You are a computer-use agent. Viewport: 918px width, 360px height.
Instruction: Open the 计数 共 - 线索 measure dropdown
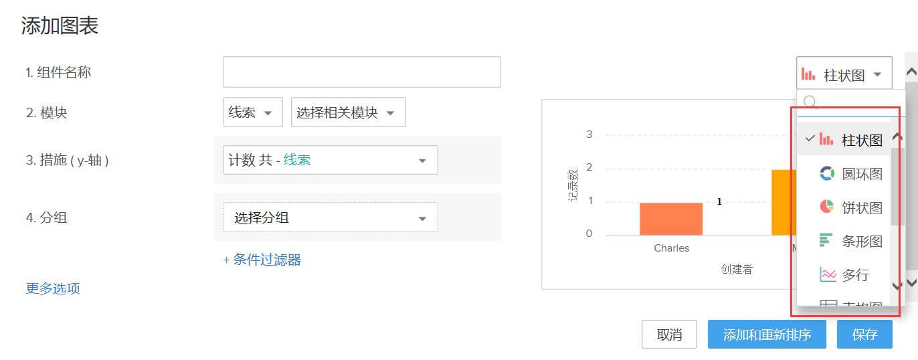(x=331, y=160)
